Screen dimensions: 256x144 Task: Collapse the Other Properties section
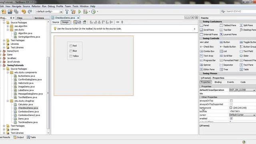pos(200,97)
